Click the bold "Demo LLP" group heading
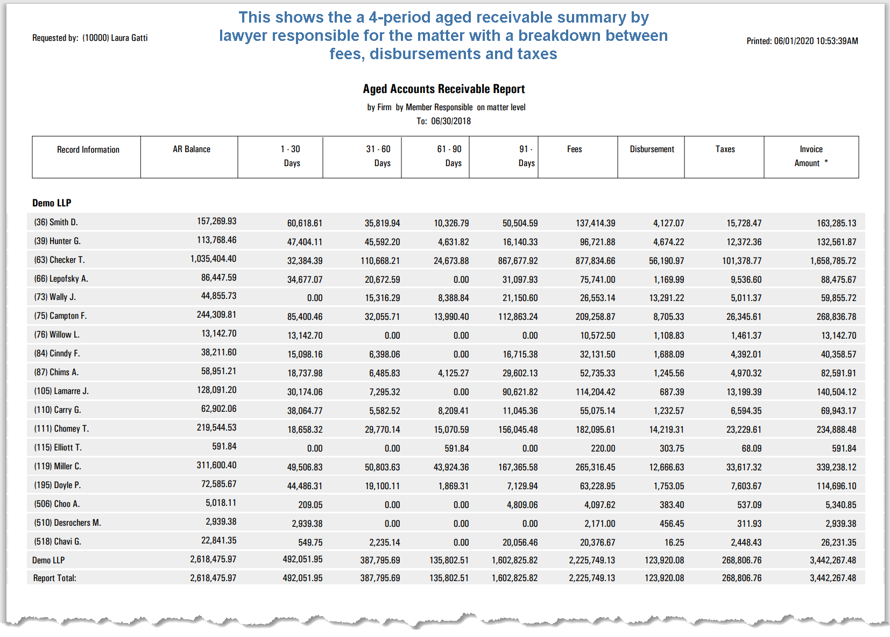The image size is (890, 637). tap(52, 203)
